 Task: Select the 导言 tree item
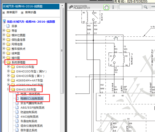point(14,31)
